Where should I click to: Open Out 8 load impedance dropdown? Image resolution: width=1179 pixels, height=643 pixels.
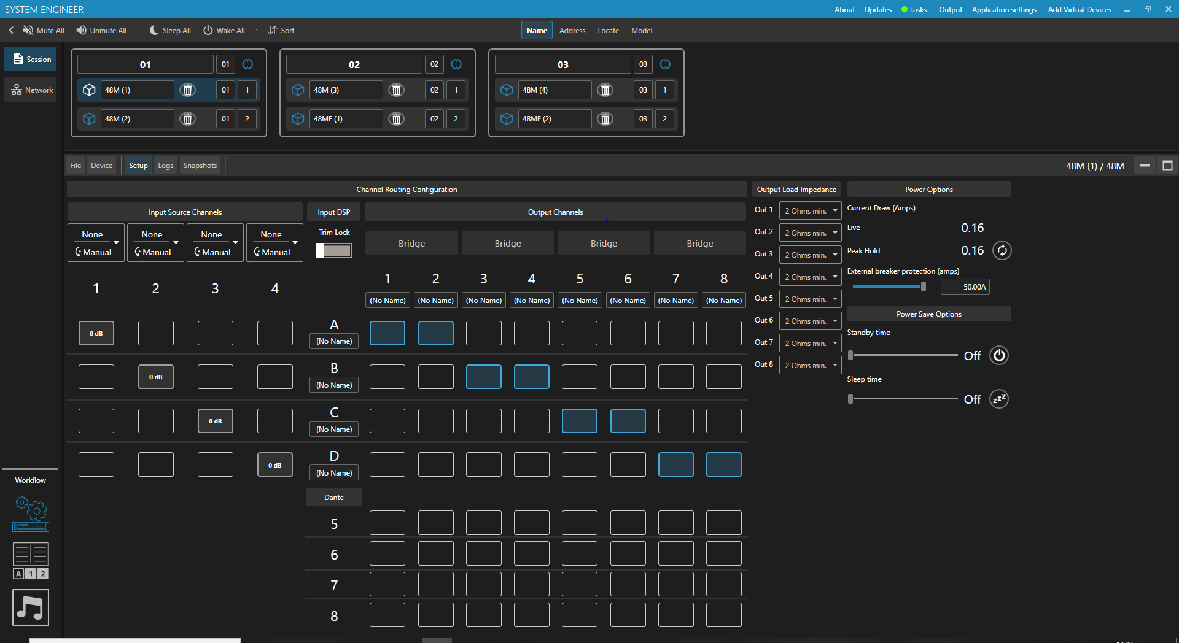coord(810,365)
